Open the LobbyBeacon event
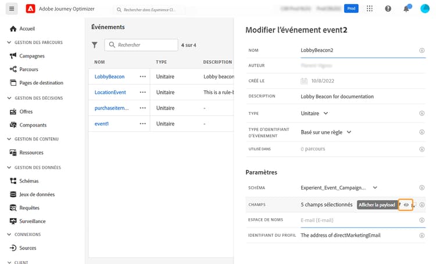The image size is (436, 264). pos(109,77)
